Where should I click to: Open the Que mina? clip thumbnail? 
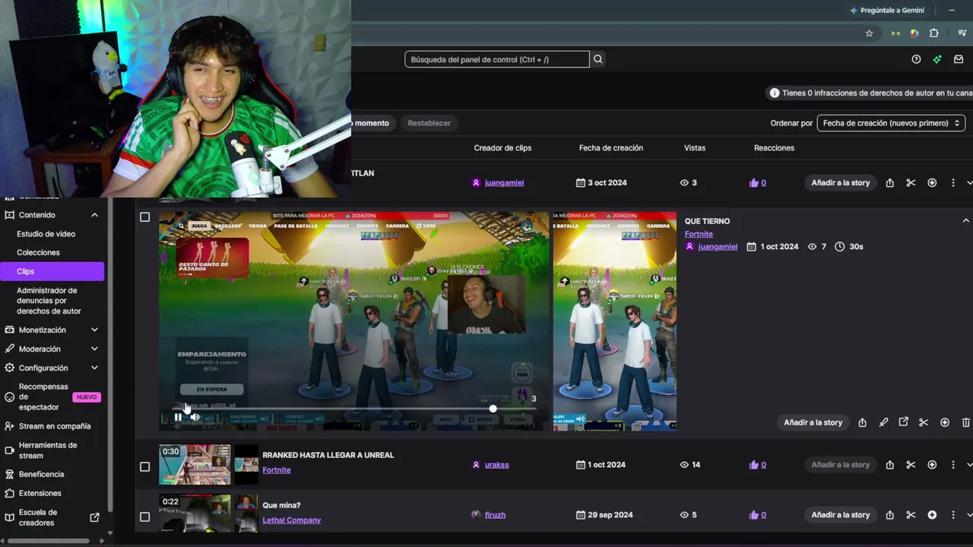tap(195, 514)
